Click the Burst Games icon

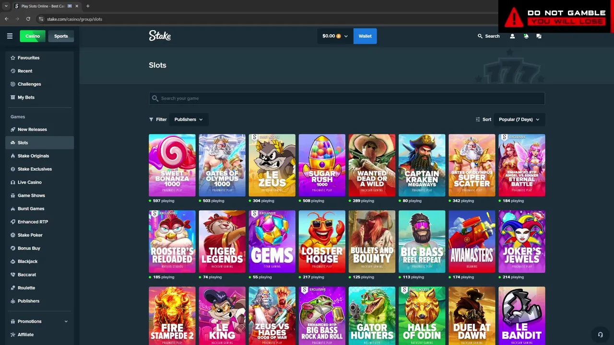click(x=13, y=208)
